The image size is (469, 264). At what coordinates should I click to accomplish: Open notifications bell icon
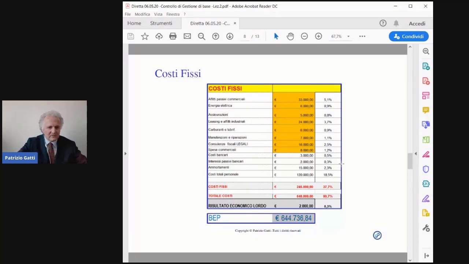coord(396,23)
